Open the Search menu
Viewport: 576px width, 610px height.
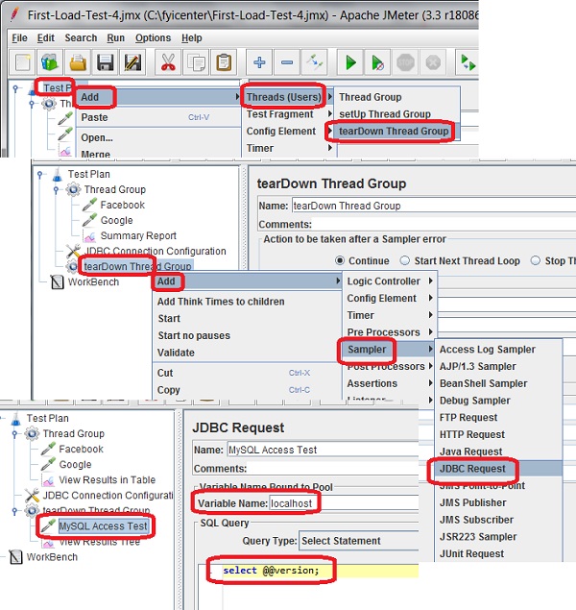click(x=81, y=37)
